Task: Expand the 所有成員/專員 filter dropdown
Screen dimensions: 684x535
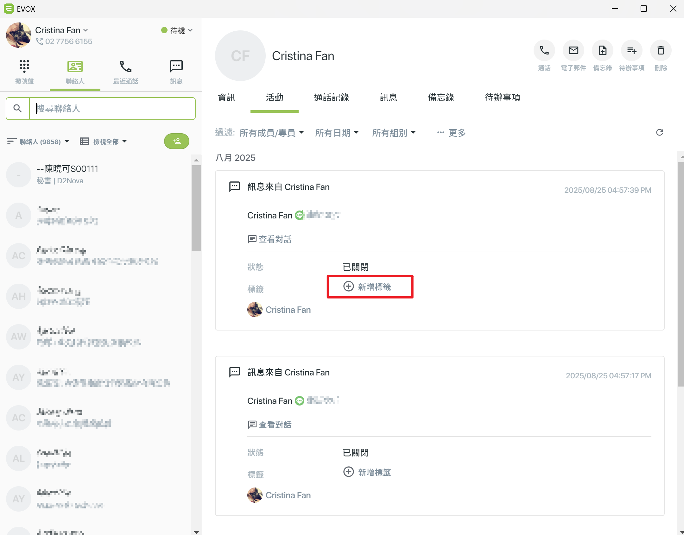Action: point(271,133)
